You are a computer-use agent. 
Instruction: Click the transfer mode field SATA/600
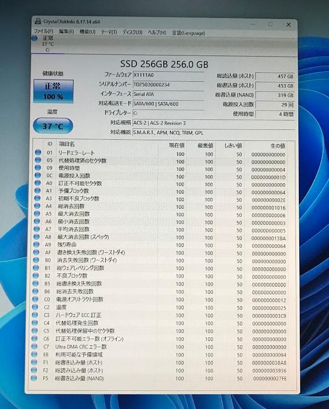pyautogui.click(x=168, y=104)
